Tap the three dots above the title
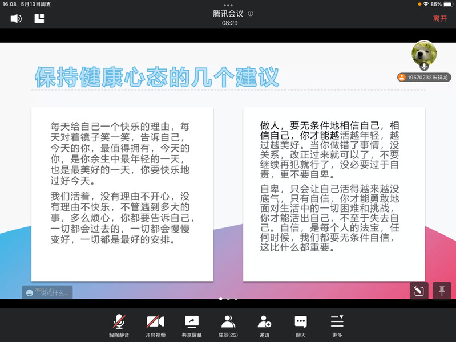This screenshot has height=342, width=456. click(228, 5)
